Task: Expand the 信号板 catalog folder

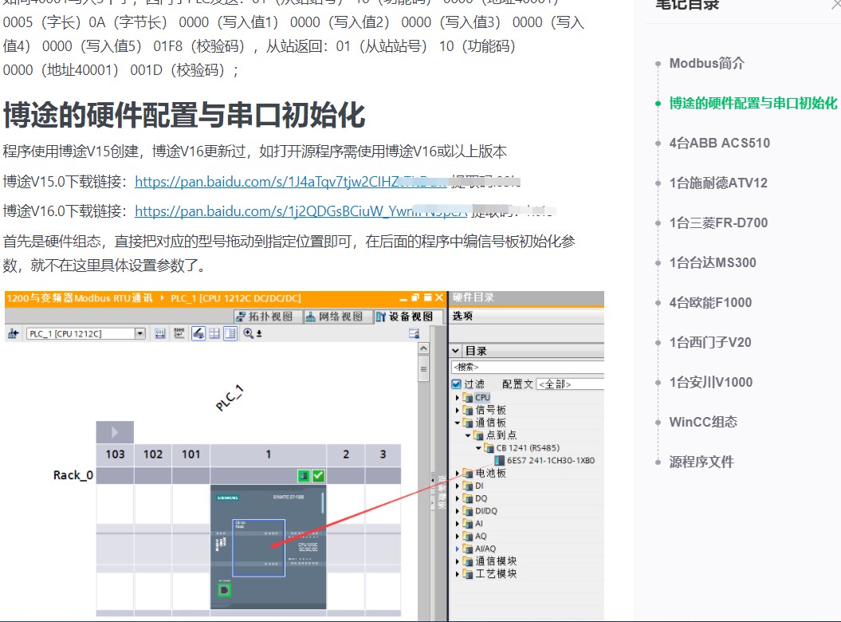Action: tap(458, 411)
